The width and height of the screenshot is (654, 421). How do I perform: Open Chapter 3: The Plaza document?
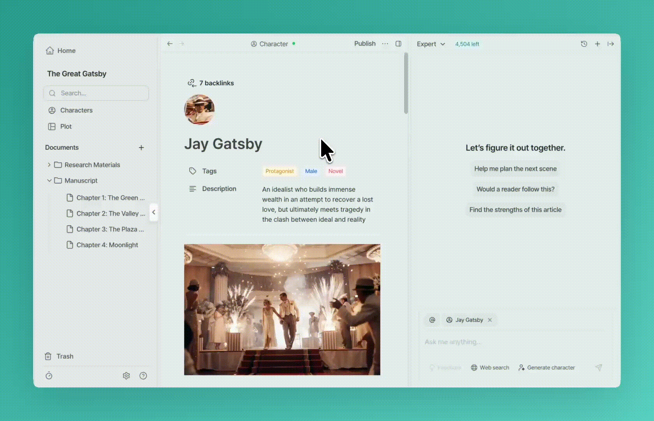point(106,229)
